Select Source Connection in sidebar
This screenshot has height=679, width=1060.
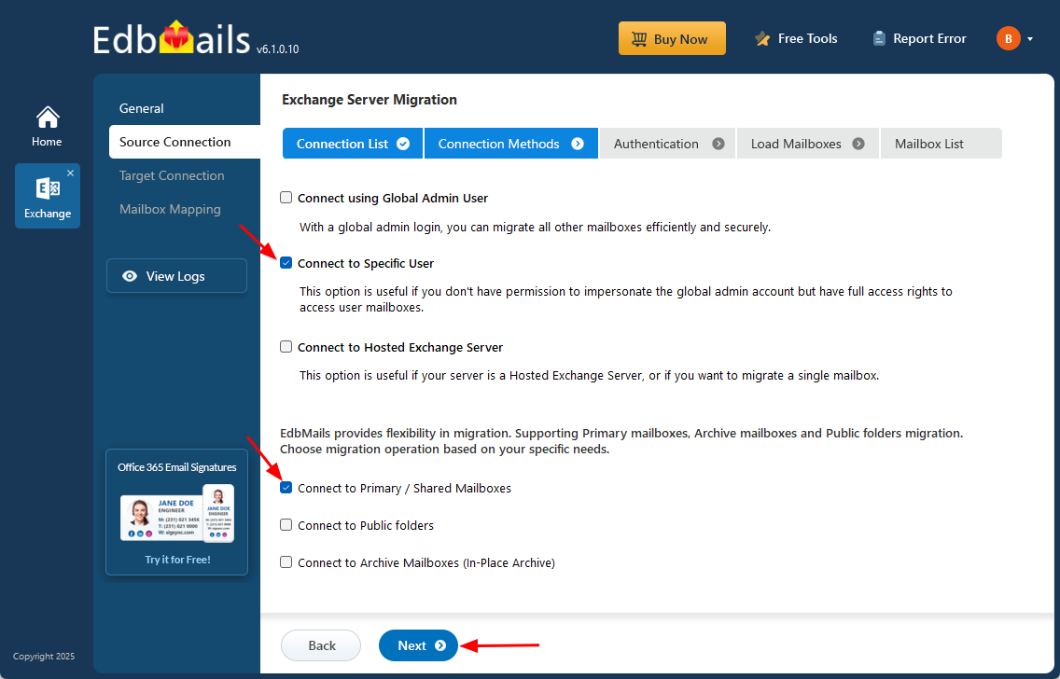[x=185, y=142]
